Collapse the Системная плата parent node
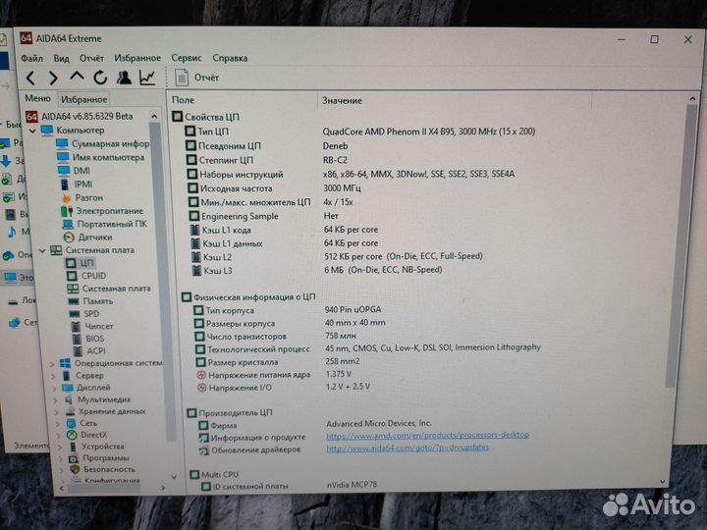 tap(42, 250)
